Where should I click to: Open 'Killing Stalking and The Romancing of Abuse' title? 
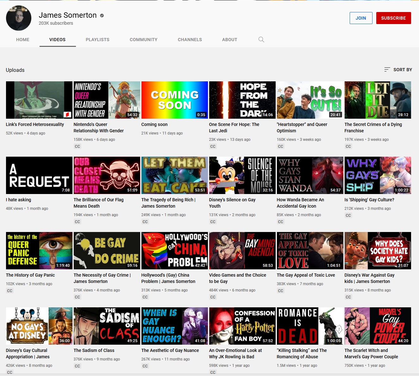point(302,354)
